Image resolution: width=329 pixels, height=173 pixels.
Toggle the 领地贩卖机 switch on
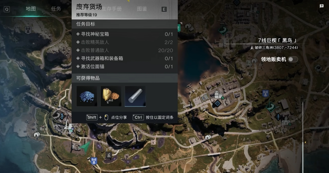coord(293,59)
